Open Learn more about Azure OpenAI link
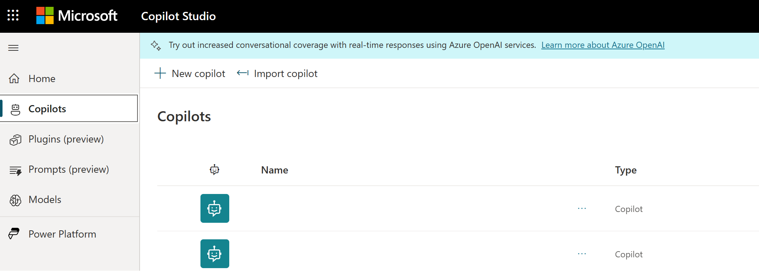Viewport: 759px width, 271px height. point(603,45)
